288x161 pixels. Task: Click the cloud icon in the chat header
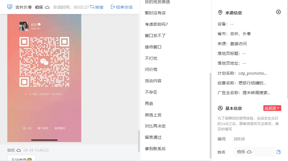click(x=47, y=7)
